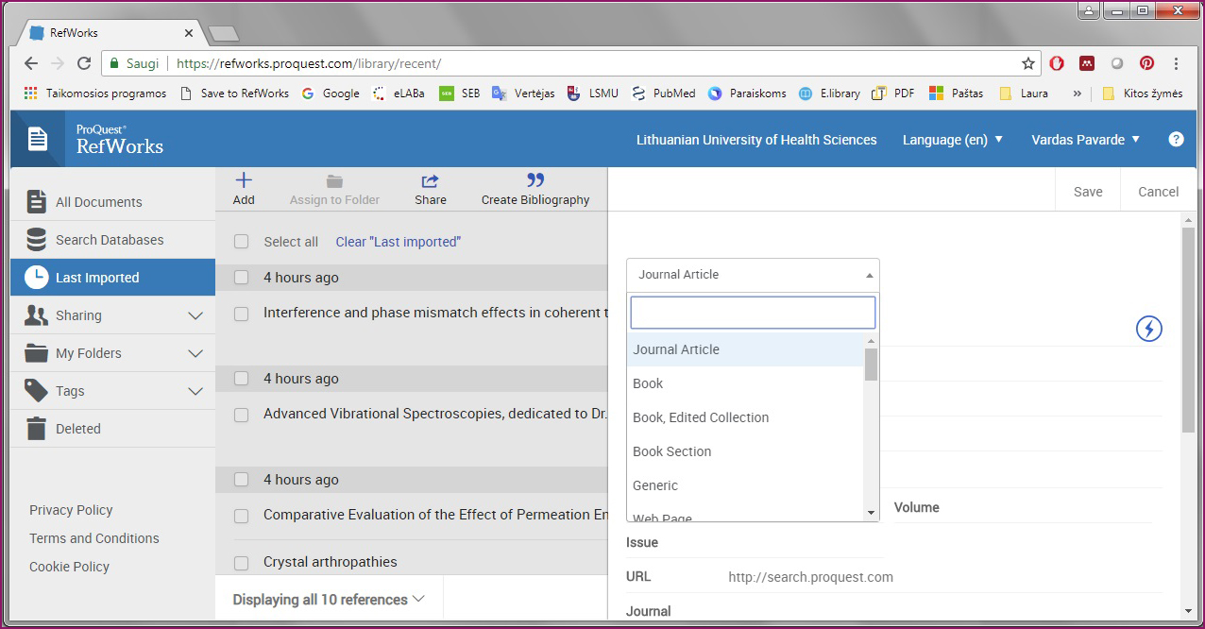Screen dimensions: 1205x629
Task: Open the Language (en) dropdown
Action: (x=952, y=140)
